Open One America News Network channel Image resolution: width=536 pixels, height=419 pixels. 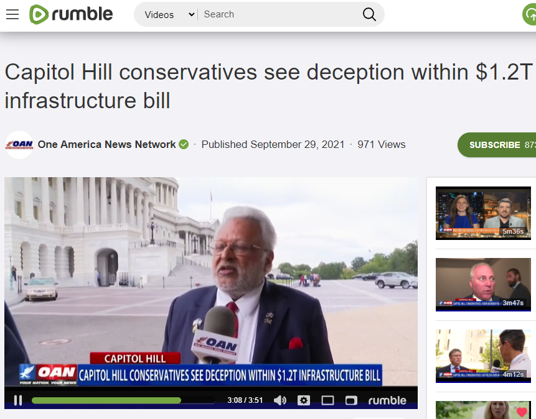point(106,144)
